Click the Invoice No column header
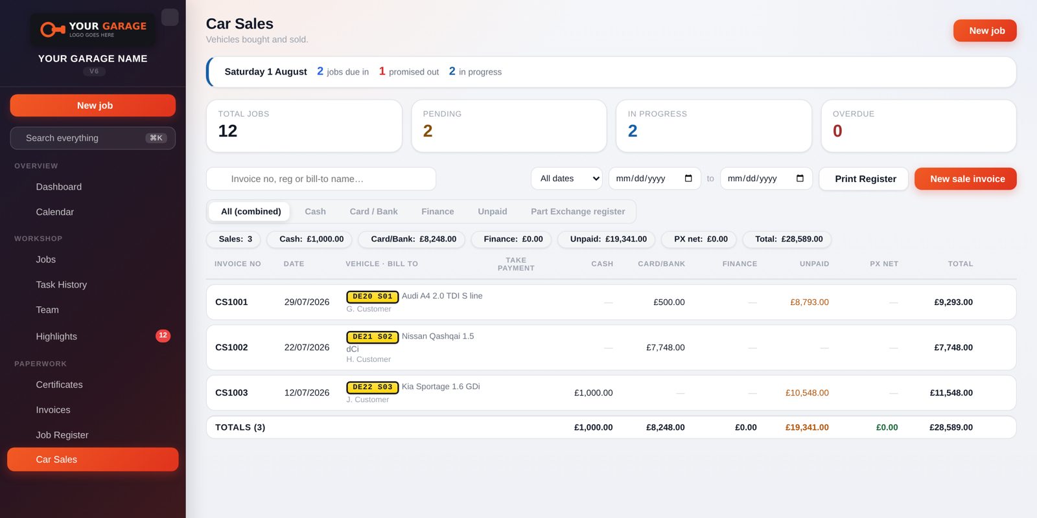The width and height of the screenshot is (1037, 518). coord(238,264)
